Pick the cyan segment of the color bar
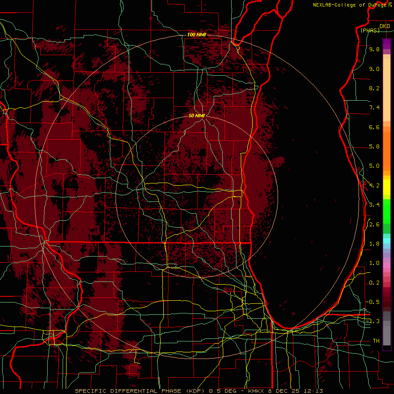This screenshot has height=394, width=394. pos(387,240)
